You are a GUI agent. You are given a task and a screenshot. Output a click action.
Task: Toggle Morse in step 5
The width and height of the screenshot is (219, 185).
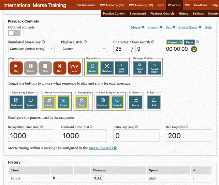136,102
